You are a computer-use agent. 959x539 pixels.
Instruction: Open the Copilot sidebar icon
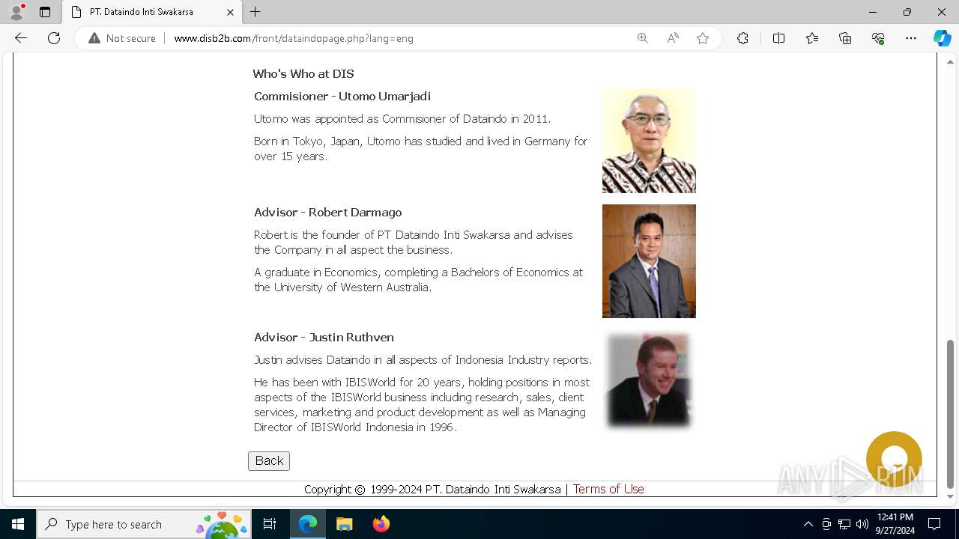tap(942, 38)
